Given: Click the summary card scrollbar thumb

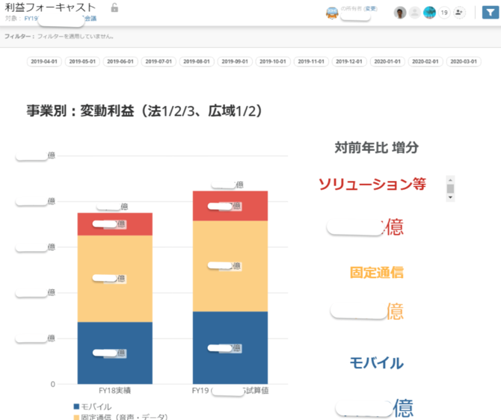Looking at the screenshot, I should pos(450,189).
